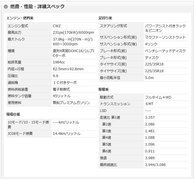Select transmission value ６MT
The height and width of the screenshot is (179, 194).
click(x=149, y=104)
